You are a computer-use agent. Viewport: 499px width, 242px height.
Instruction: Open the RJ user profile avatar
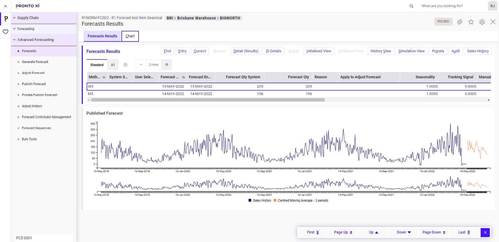(x=492, y=6)
